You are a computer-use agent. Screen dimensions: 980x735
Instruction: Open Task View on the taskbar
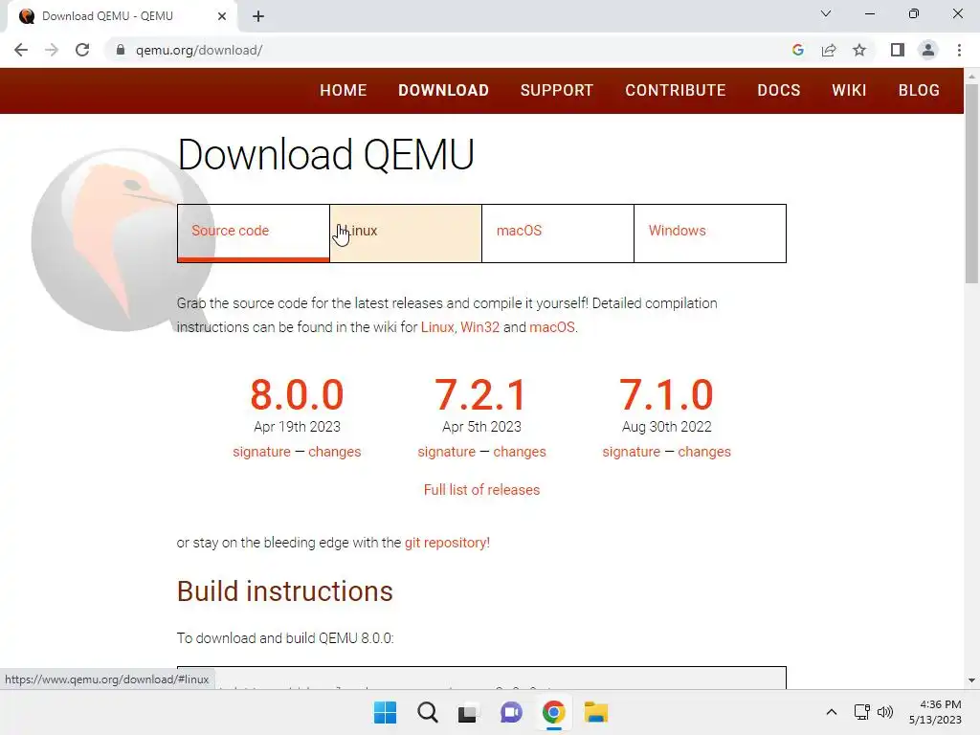tap(467, 712)
